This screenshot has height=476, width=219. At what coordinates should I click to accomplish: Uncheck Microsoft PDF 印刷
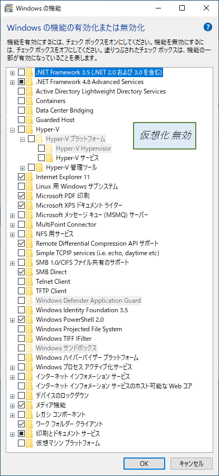(21, 196)
